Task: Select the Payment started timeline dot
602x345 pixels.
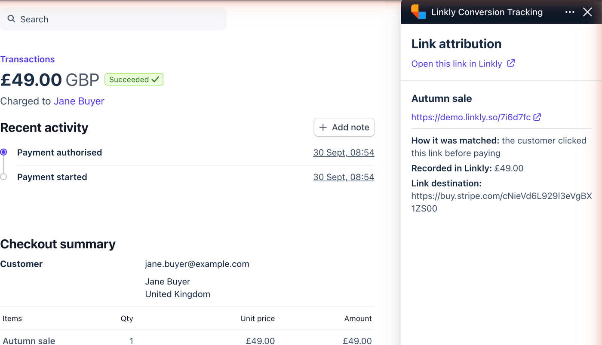Action: (3, 177)
